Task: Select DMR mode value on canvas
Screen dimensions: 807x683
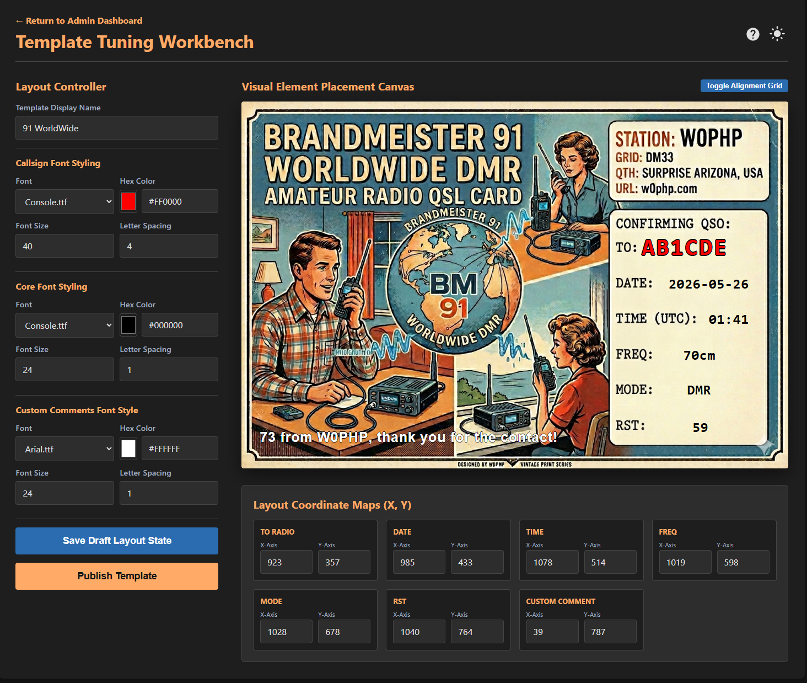Action: click(698, 391)
